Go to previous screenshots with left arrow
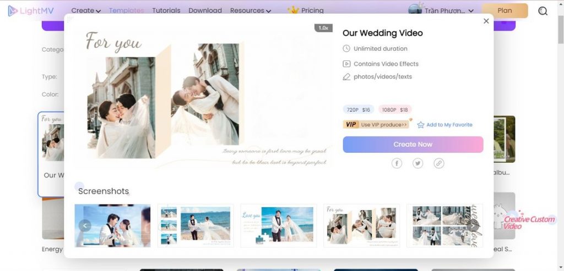564x271 pixels. pyautogui.click(x=85, y=226)
